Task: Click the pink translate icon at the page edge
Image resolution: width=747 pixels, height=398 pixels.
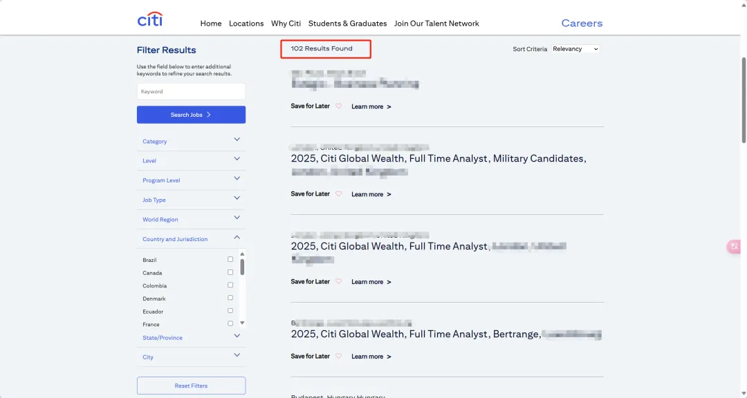Action: 734,247
